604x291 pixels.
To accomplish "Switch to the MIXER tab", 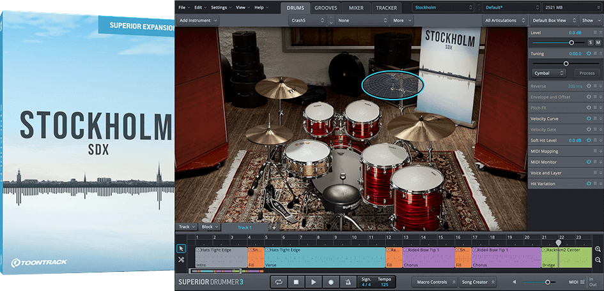I will [356, 7].
